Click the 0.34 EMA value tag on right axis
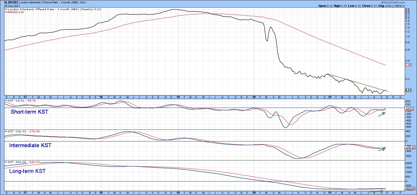The width and height of the screenshot is (417, 195). (408, 65)
